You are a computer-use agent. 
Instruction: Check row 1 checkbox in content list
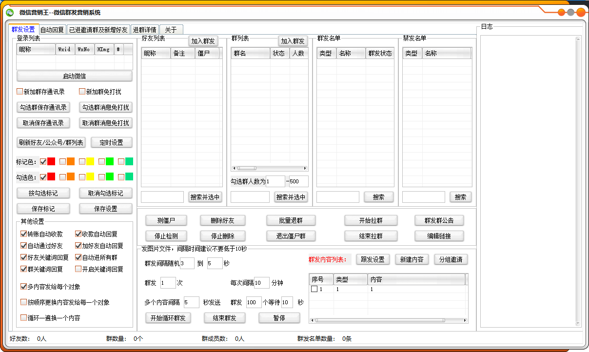point(314,289)
